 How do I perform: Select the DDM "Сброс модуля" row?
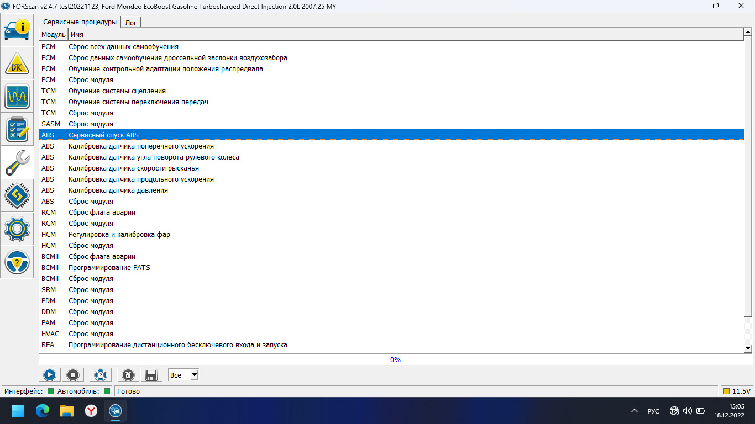tap(391, 312)
